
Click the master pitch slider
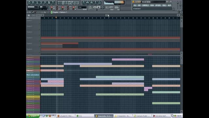(x=181, y=5)
